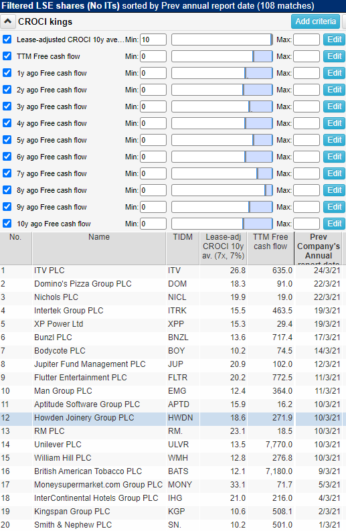Toggle 1y ago Free cash flow checkbox
The image size is (346, 531).
coord(7,73)
